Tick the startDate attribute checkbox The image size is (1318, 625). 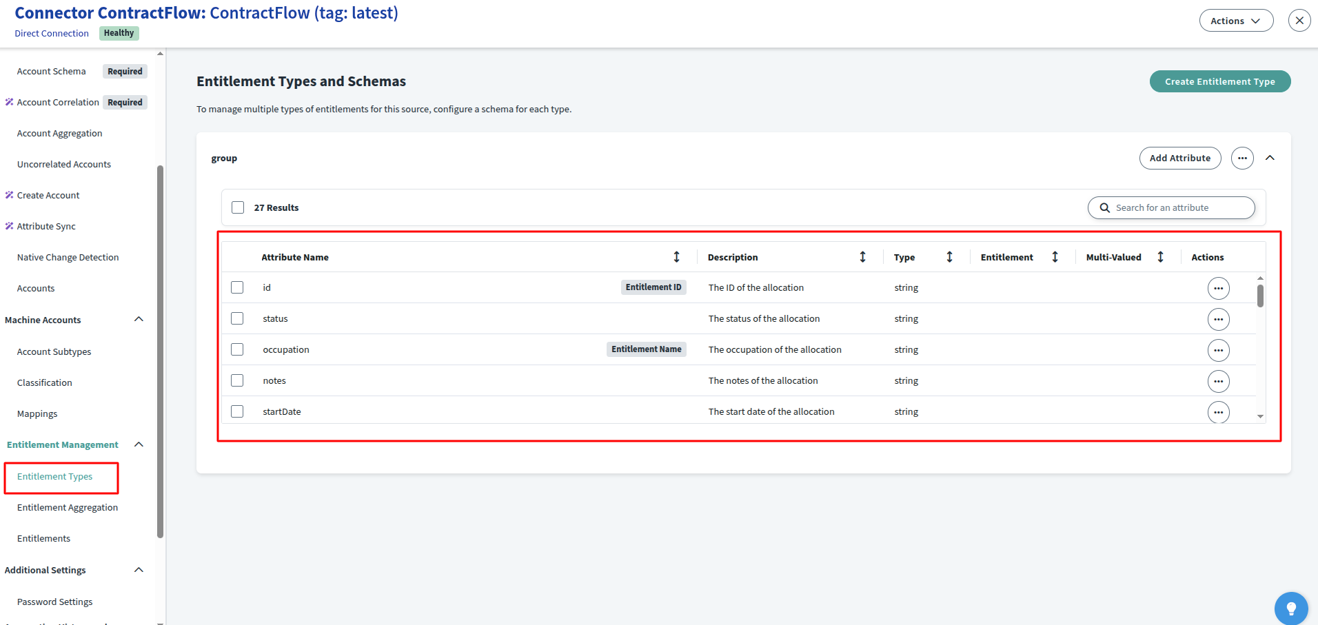(x=237, y=411)
